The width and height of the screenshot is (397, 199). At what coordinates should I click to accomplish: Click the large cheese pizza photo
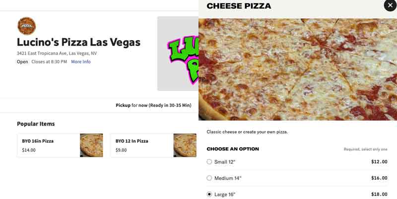(x=298, y=69)
